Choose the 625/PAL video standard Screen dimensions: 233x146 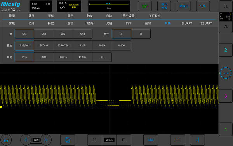tap(24, 46)
